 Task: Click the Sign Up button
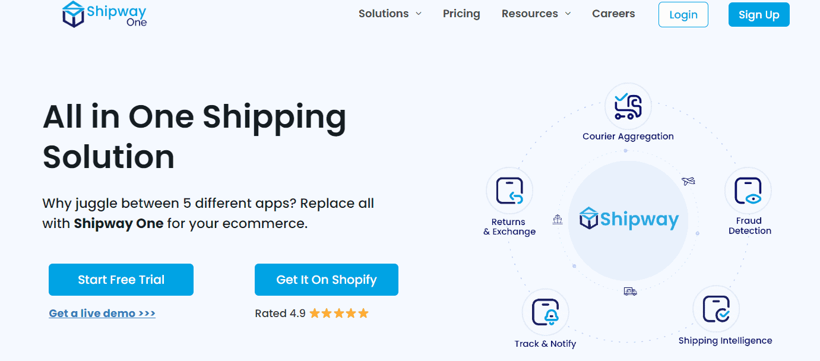[759, 15]
